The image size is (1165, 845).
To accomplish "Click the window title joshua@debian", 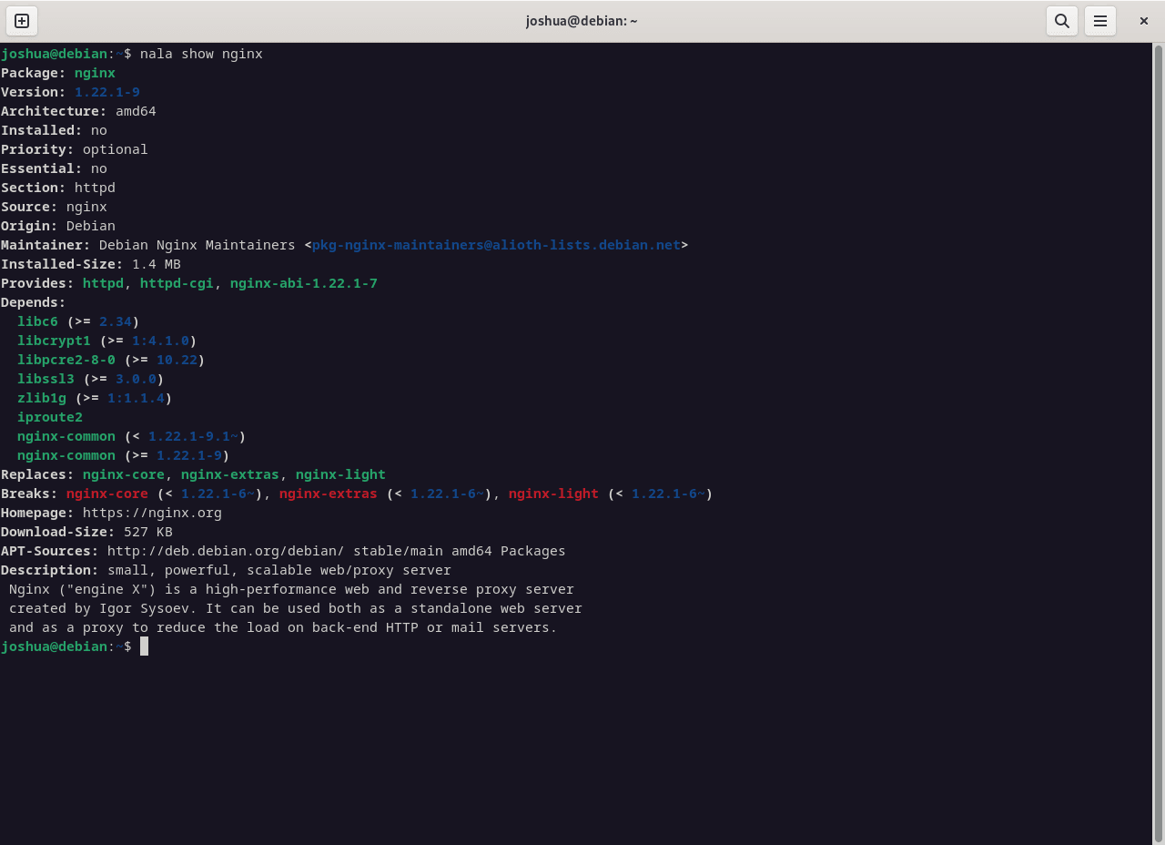I will pyautogui.click(x=582, y=21).
